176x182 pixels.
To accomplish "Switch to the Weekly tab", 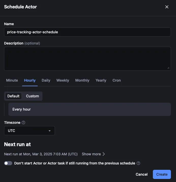I will 63,80.
